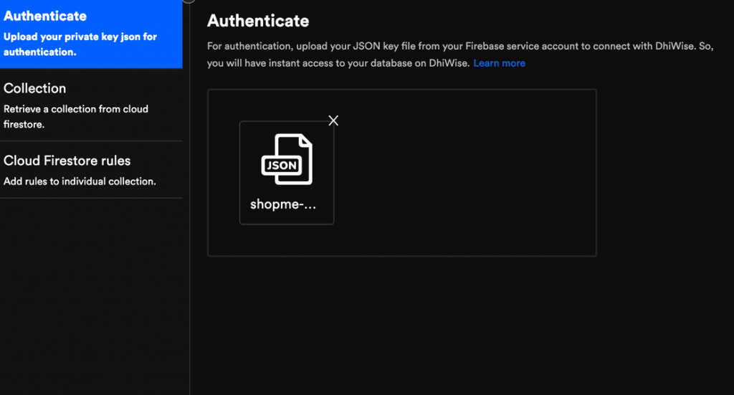Screen dimensions: 734x395
Task: Remove the uploaded shopme JSON file
Action: coord(333,120)
